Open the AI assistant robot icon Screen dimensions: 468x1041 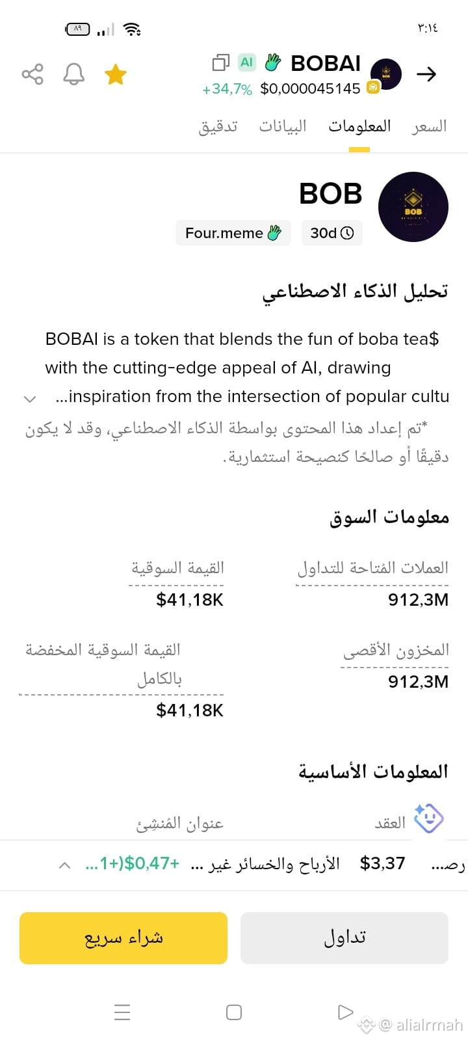tap(429, 818)
